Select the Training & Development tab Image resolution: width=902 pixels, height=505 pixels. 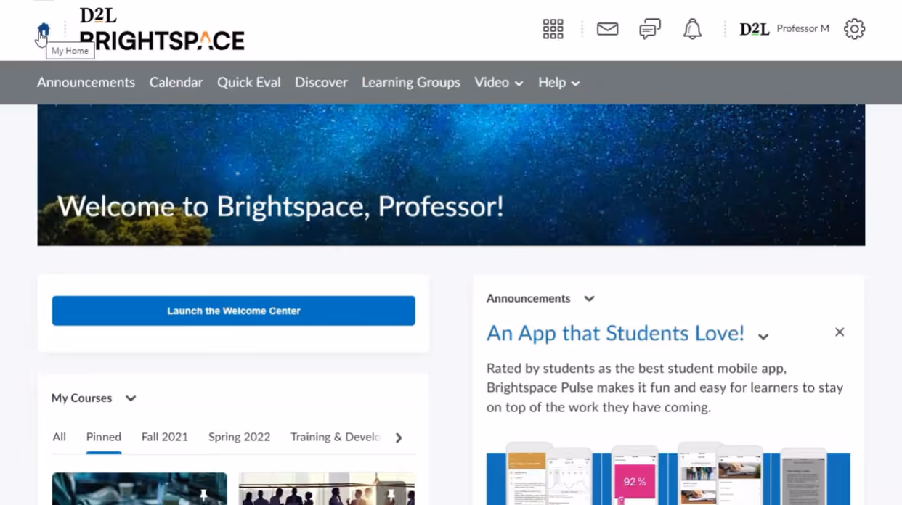pyautogui.click(x=336, y=437)
